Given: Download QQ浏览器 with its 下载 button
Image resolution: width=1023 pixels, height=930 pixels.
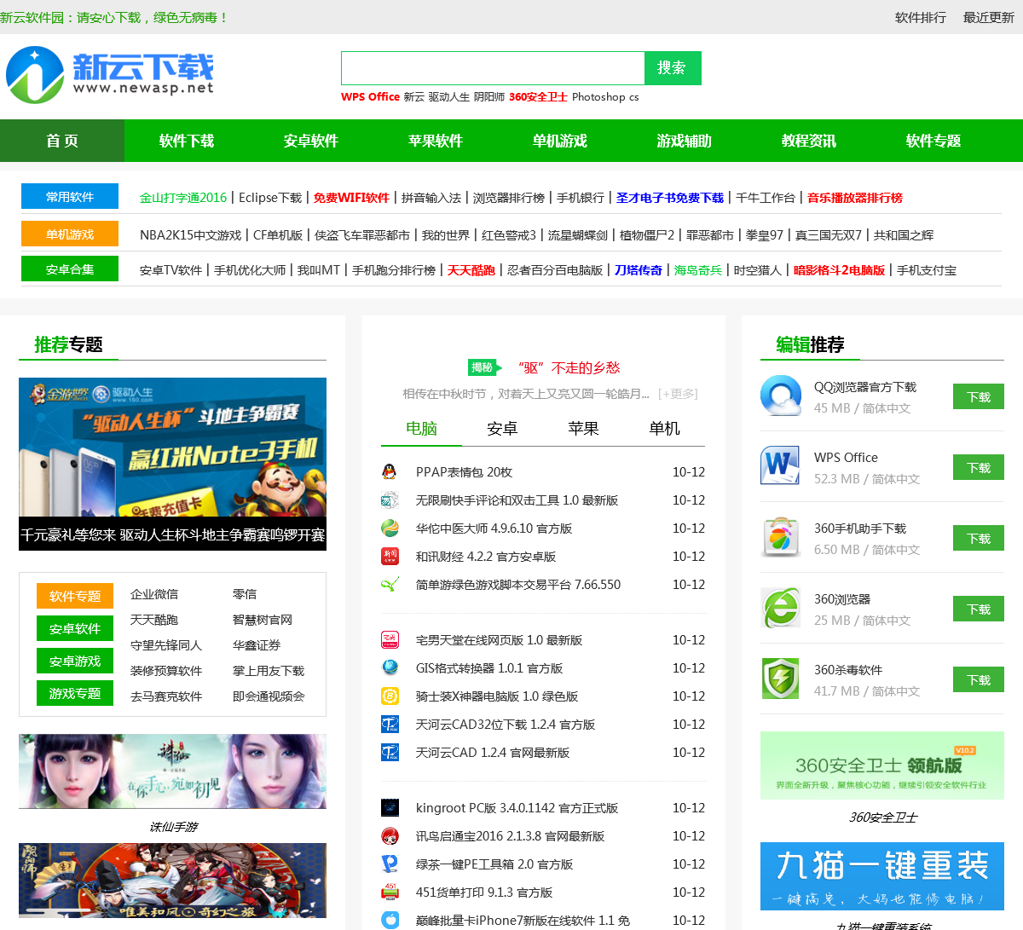Looking at the screenshot, I should 979,397.
